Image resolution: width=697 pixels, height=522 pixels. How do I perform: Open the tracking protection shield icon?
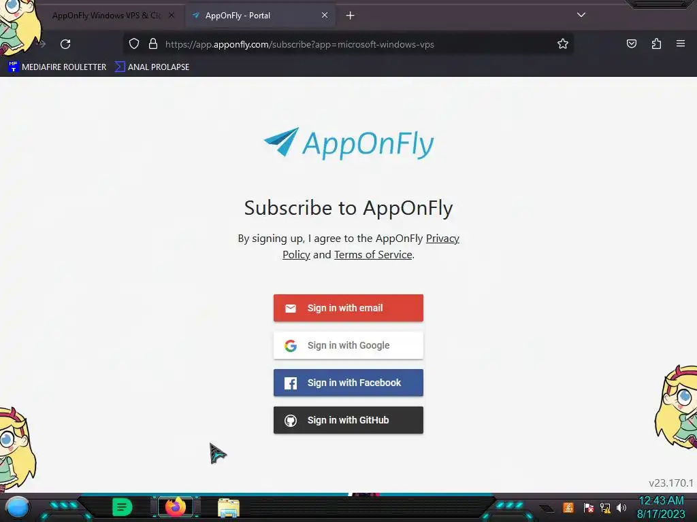tap(134, 43)
